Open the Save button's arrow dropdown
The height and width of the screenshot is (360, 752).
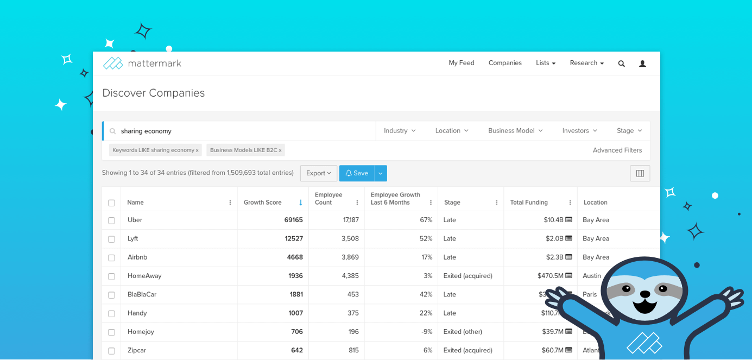point(381,173)
